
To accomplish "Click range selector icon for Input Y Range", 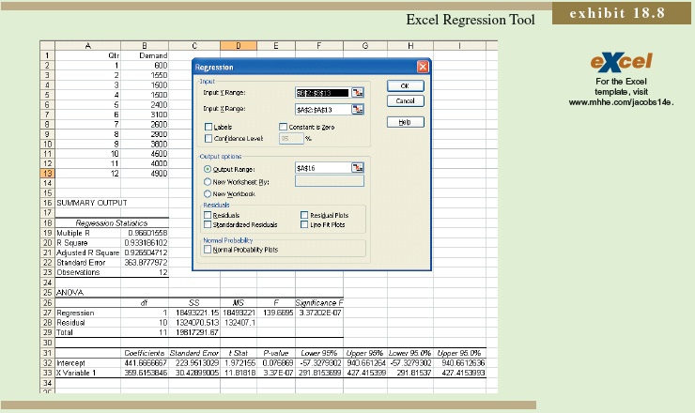I will coord(358,92).
